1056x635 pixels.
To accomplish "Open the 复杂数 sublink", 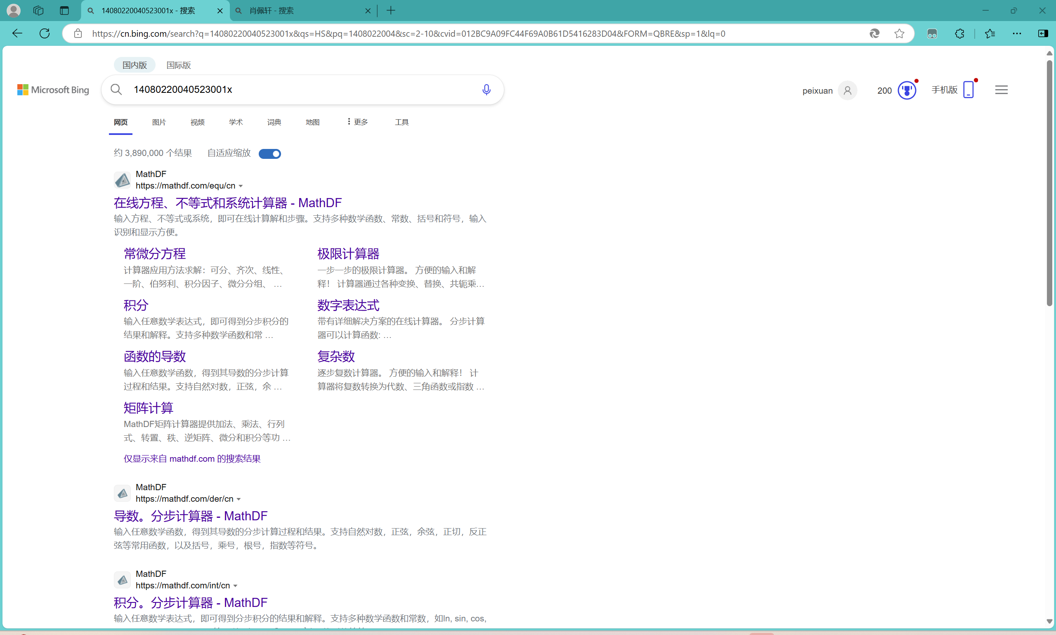I will pos(336,356).
